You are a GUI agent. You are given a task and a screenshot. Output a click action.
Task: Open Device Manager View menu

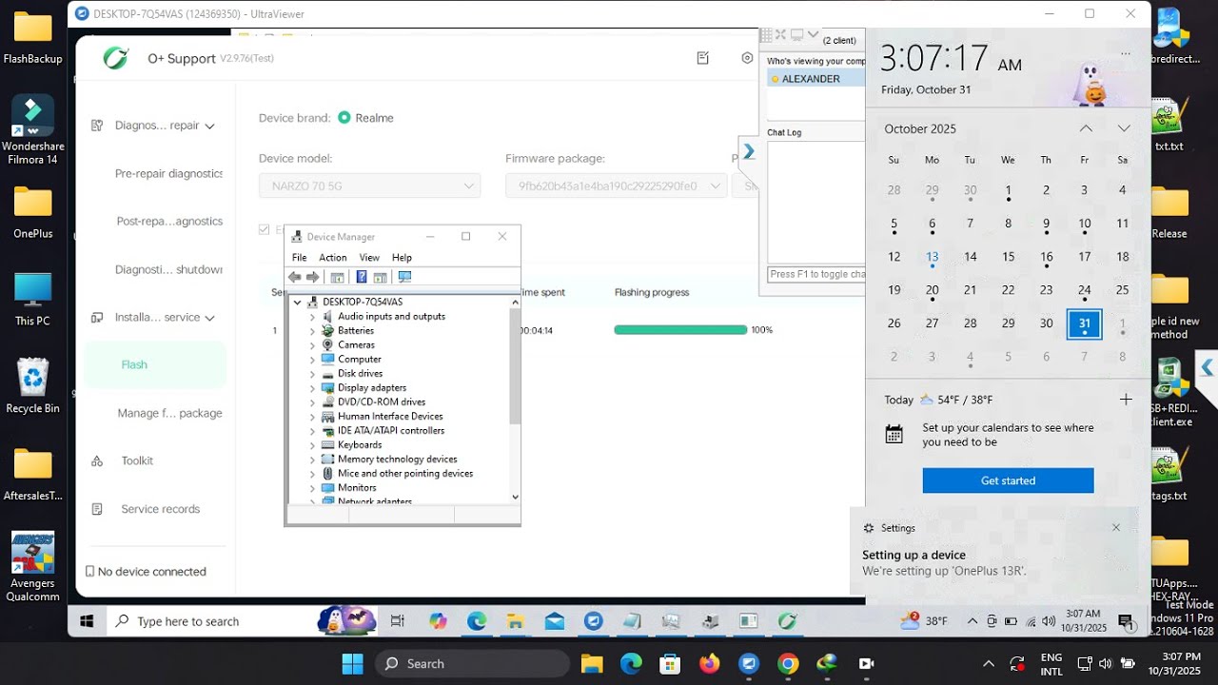[369, 258]
